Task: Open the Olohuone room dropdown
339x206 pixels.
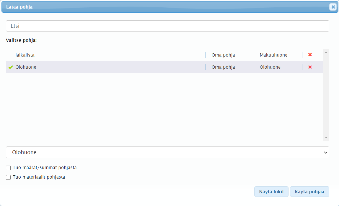Action: [167, 152]
